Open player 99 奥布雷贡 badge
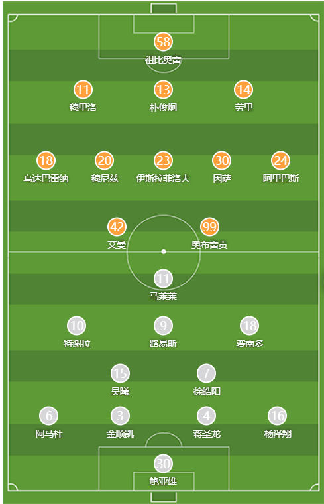324x504 pixels. 209,227
